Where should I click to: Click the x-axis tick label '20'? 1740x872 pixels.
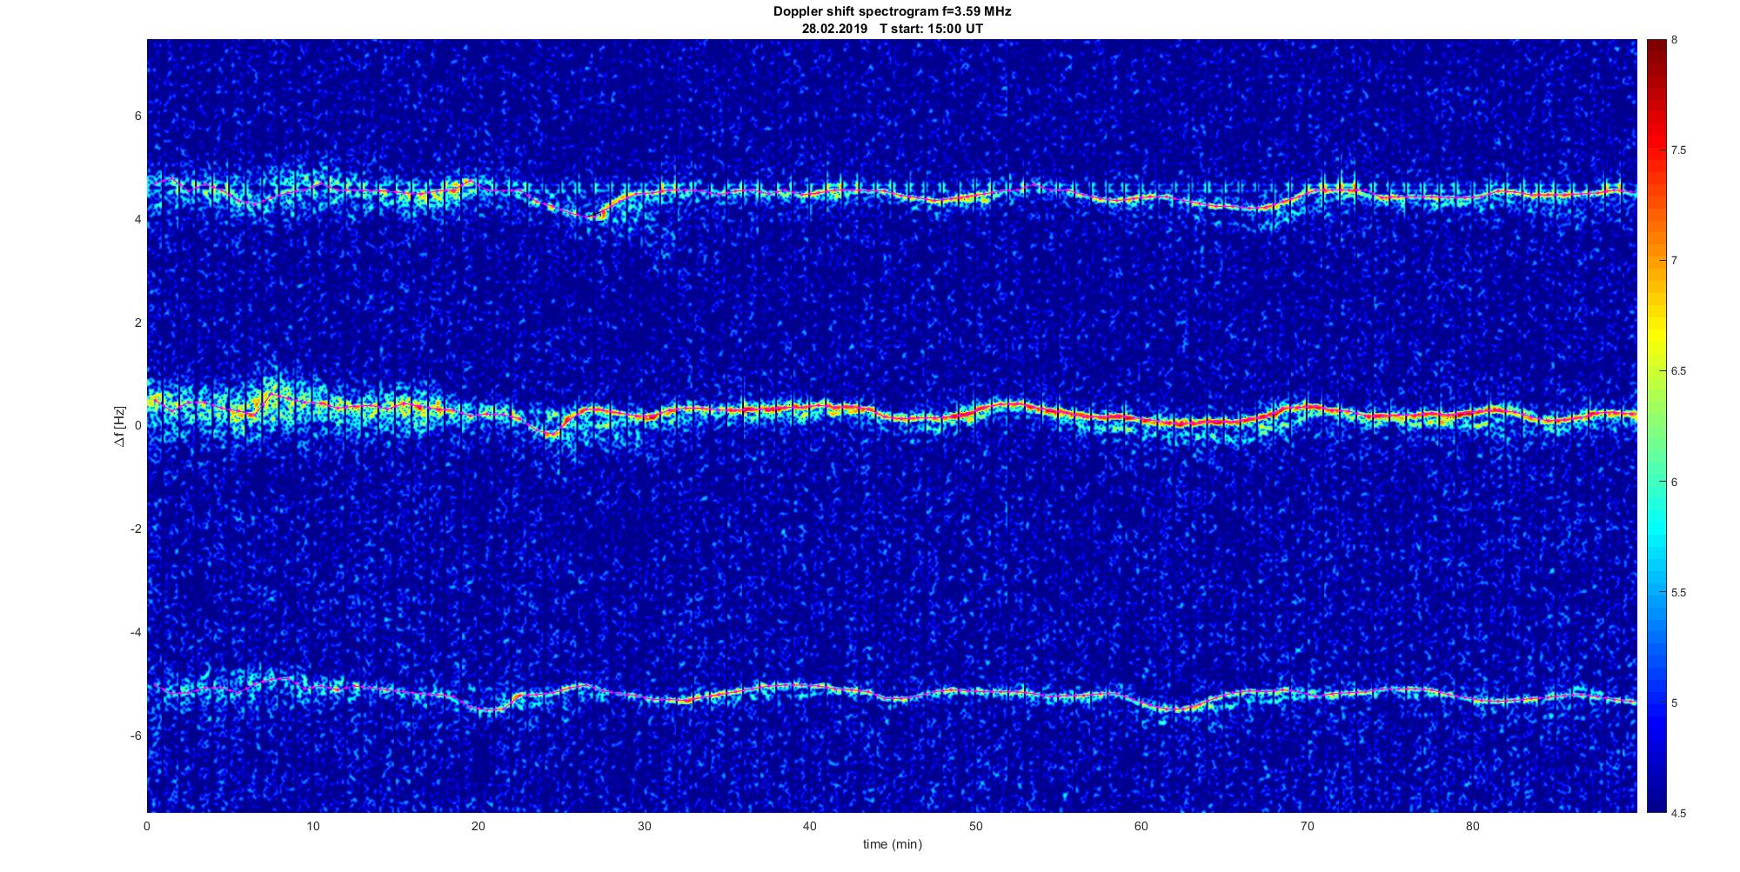(478, 827)
